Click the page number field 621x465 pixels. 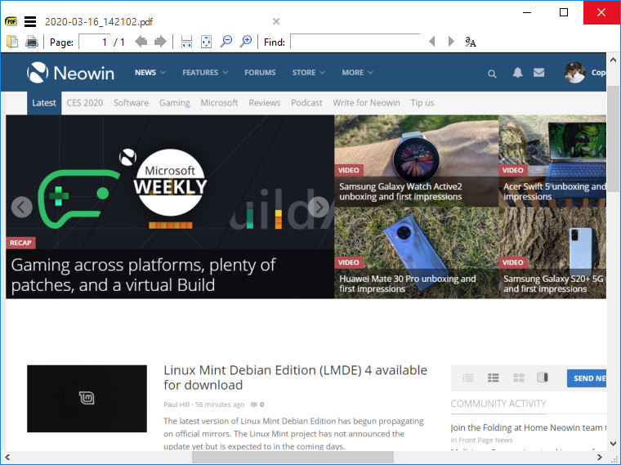[x=94, y=42]
